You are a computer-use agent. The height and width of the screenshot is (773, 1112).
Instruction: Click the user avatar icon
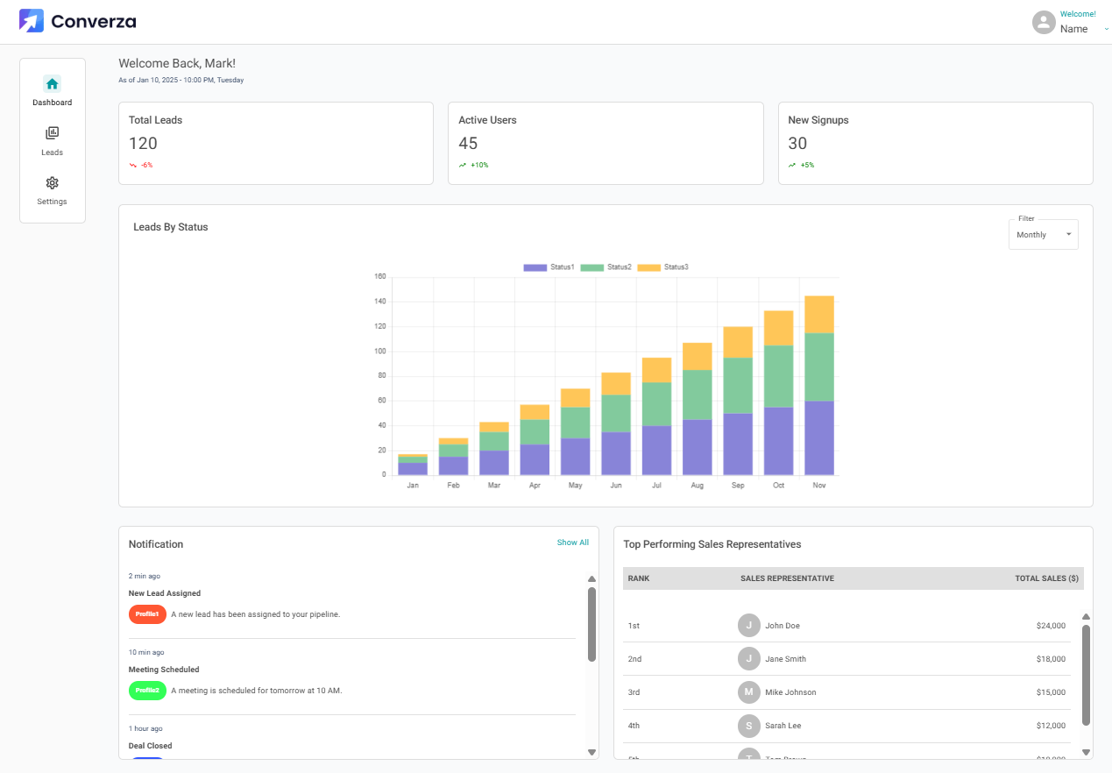click(1044, 22)
